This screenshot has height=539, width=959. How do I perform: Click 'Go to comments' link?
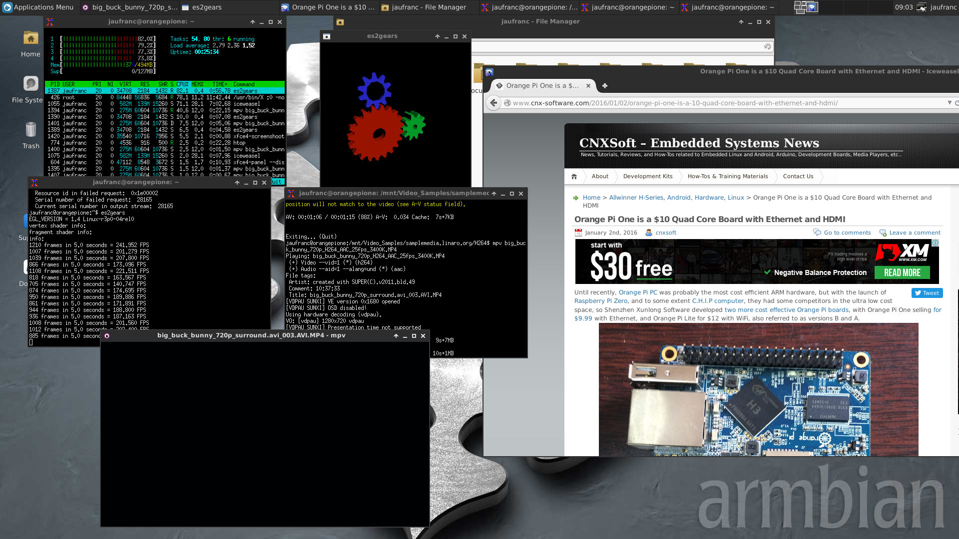click(847, 233)
